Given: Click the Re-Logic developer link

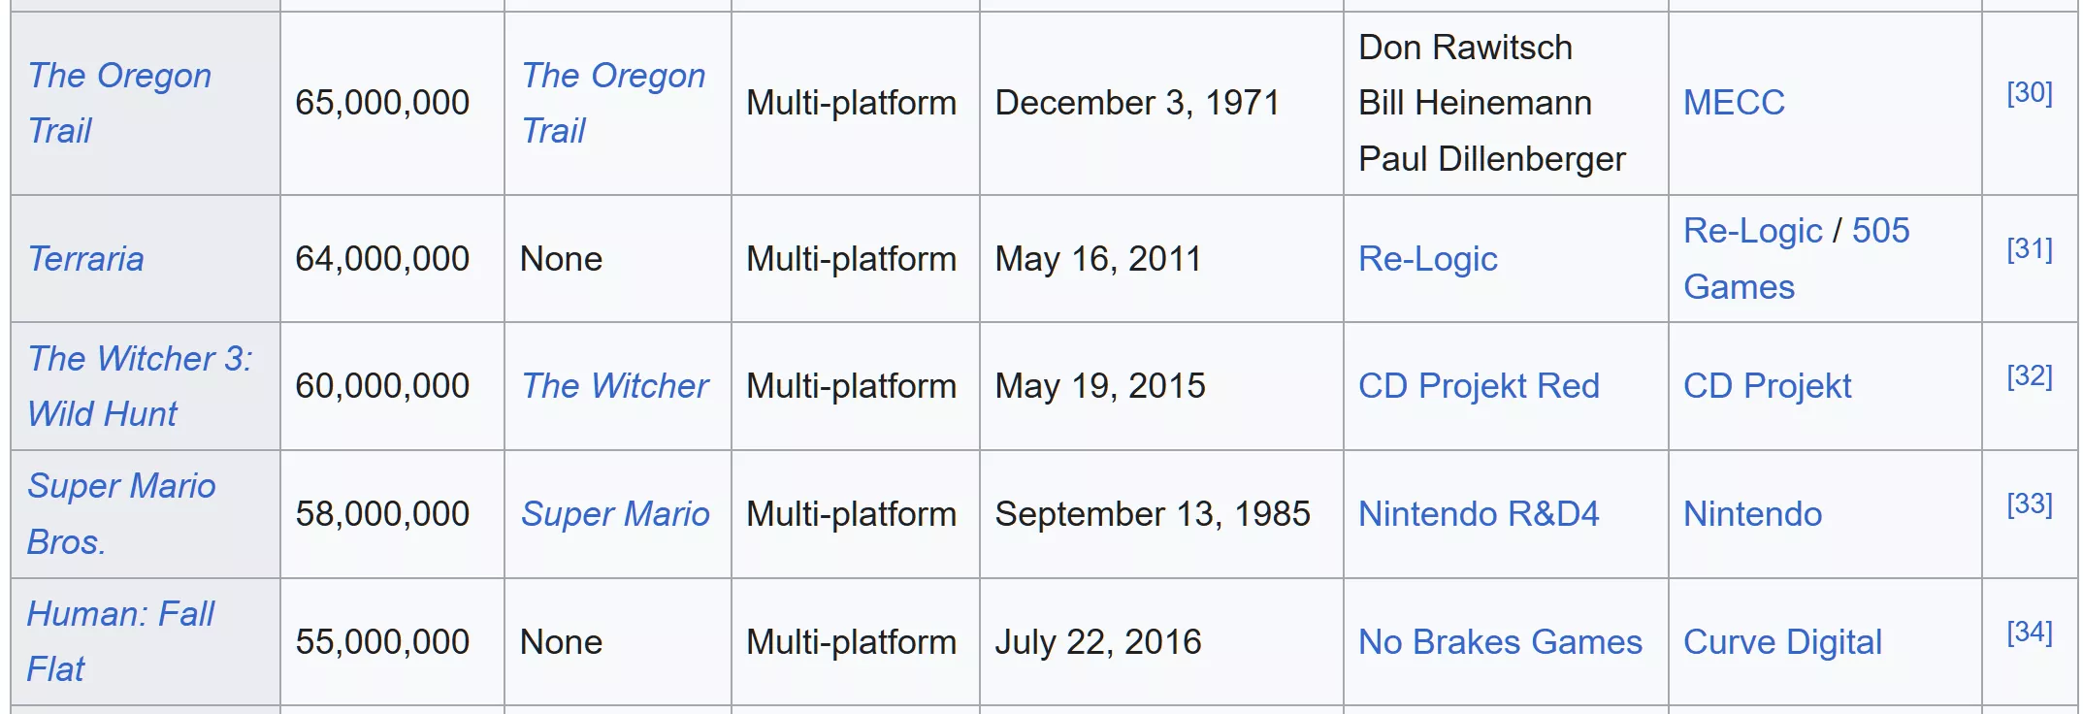Looking at the screenshot, I should pyautogui.click(x=1427, y=259).
